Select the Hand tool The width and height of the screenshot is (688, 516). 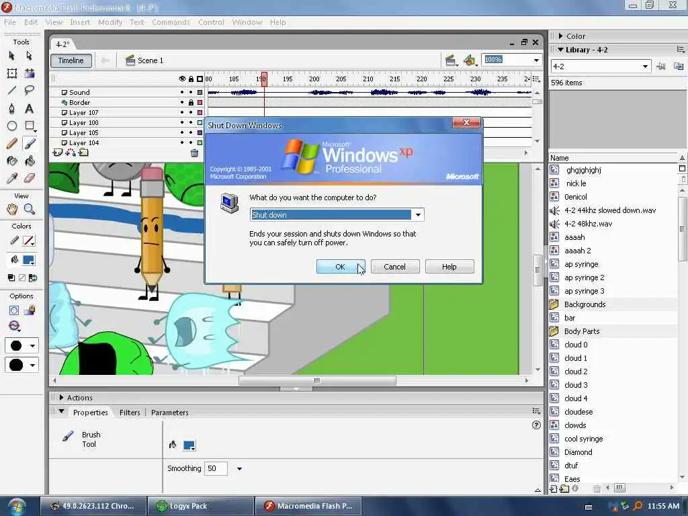tap(12, 210)
